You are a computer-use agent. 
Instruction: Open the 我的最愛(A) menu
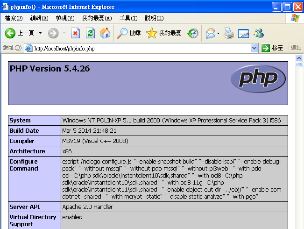tap(97, 18)
